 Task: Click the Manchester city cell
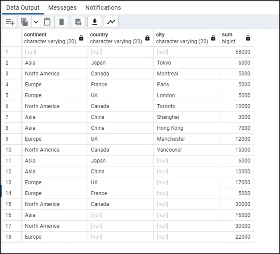coord(171,139)
